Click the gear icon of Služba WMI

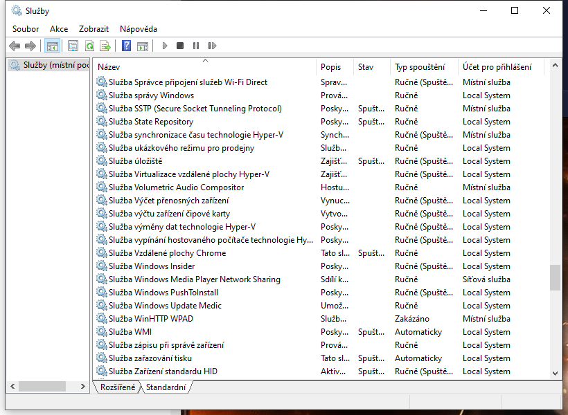tap(101, 332)
